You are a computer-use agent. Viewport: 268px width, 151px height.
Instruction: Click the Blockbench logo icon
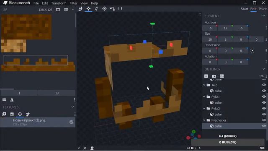click(x=5, y=3)
